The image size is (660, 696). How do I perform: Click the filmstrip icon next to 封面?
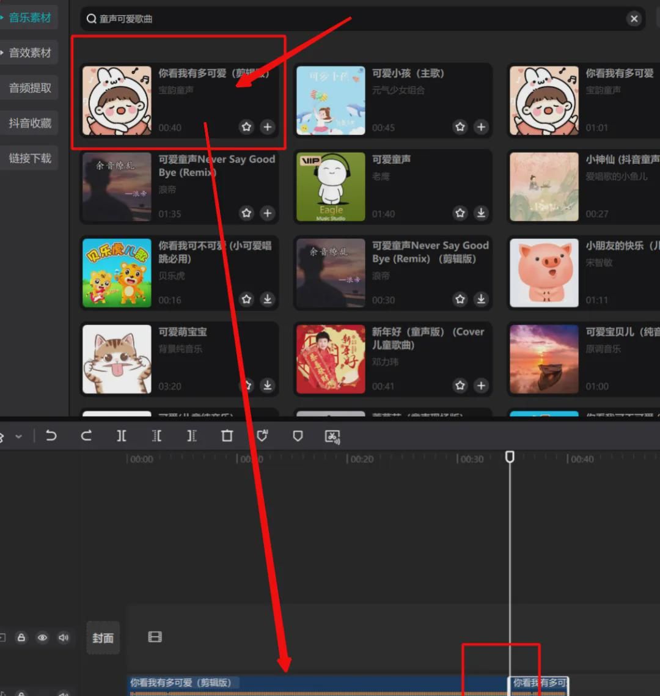[x=155, y=637]
